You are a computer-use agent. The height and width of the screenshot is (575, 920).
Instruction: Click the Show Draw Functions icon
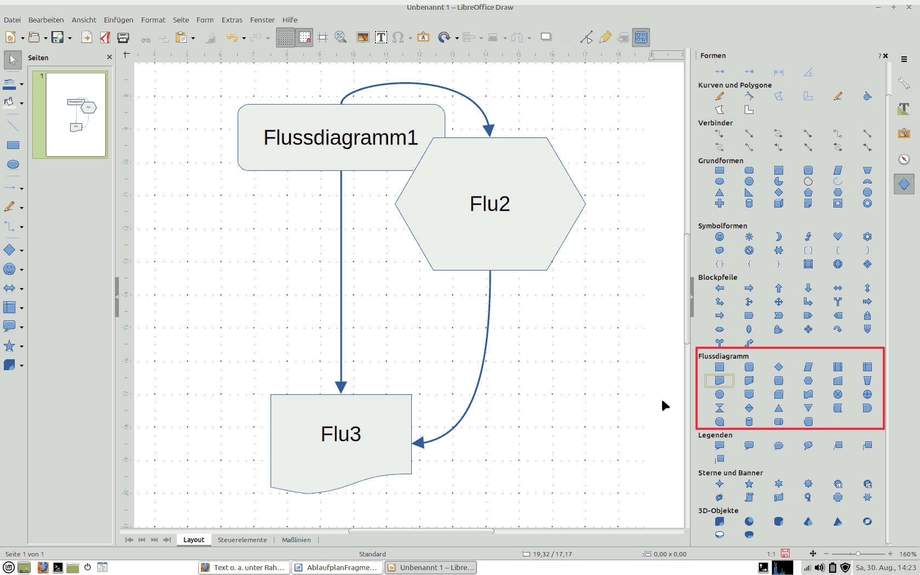pos(641,37)
